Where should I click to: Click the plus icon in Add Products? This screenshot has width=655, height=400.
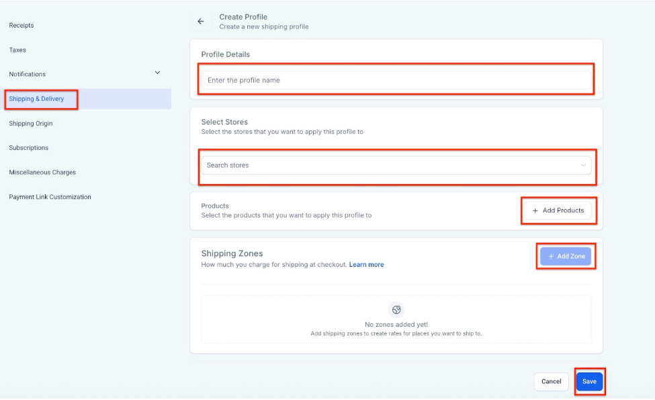[x=535, y=210]
